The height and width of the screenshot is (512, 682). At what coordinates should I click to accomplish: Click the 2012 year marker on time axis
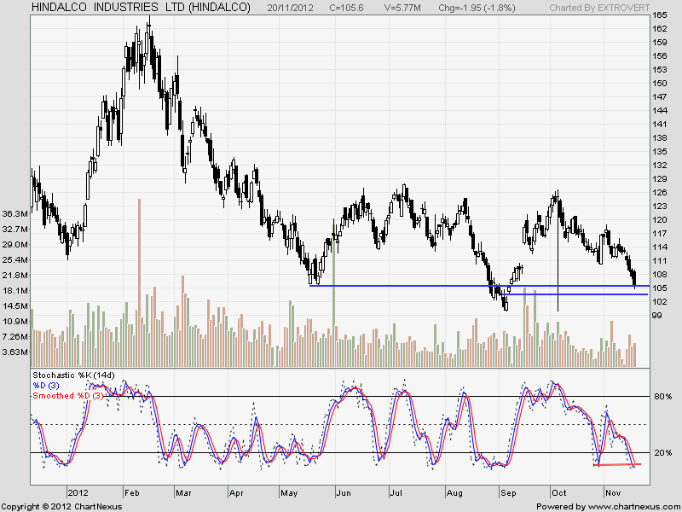pos(78,493)
